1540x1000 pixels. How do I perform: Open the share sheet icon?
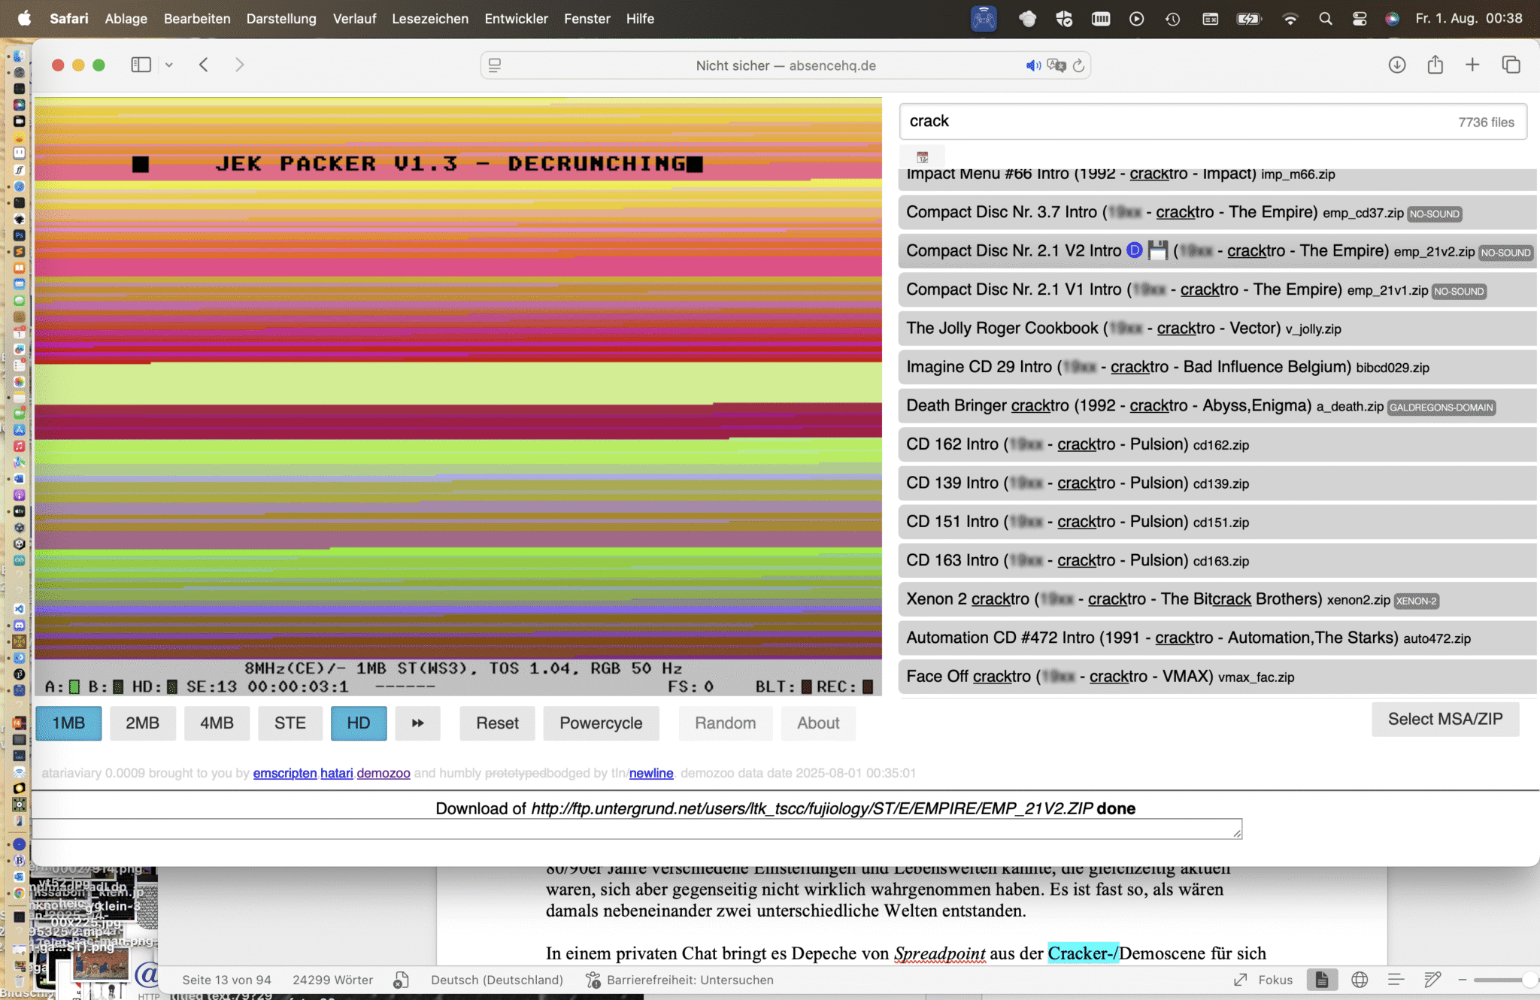pos(1435,65)
